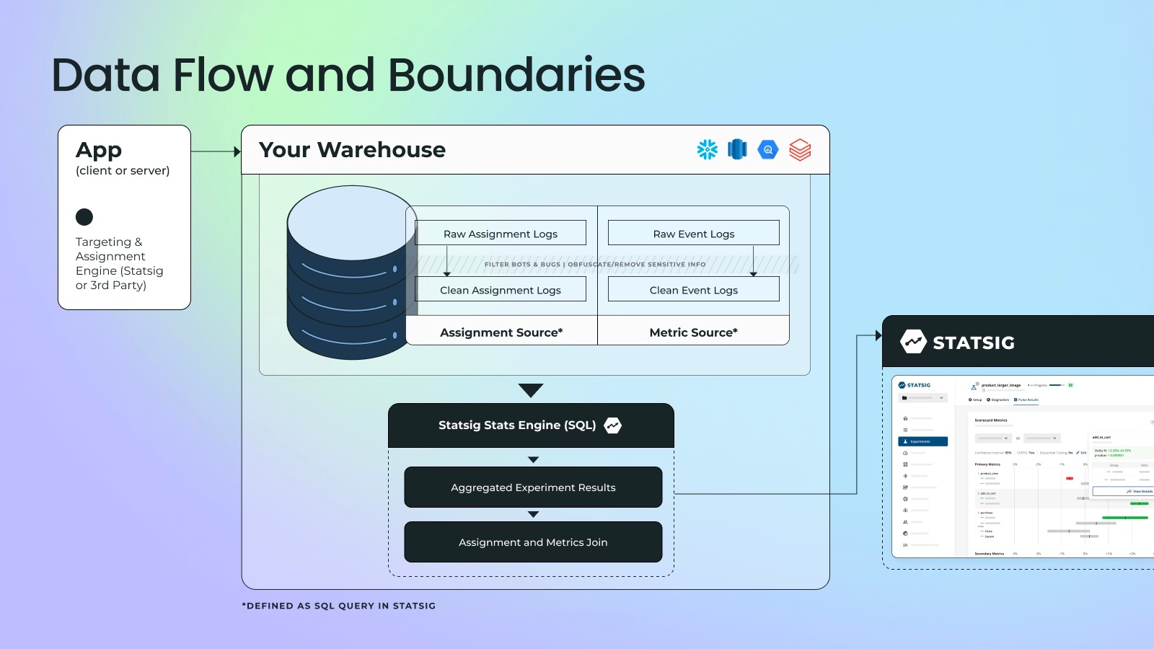Click the Assignment and Metrics Join block
This screenshot has height=649, width=1154.
(x=533, y=542)
